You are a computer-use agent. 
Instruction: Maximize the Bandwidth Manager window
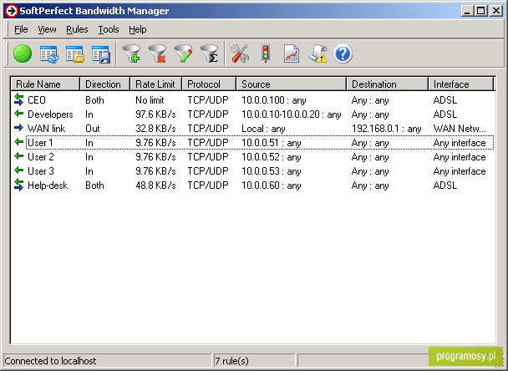(481, 11)
